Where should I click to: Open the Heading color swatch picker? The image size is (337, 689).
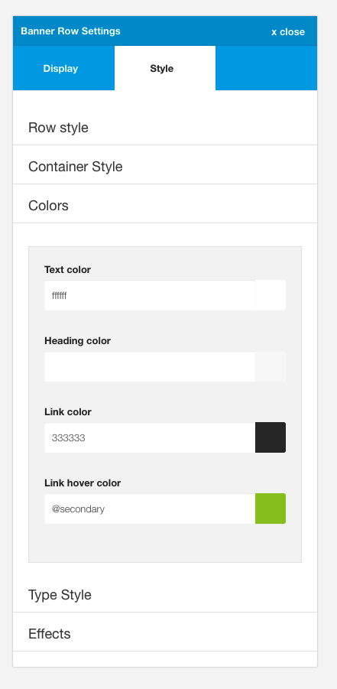(x=271, y=367)
